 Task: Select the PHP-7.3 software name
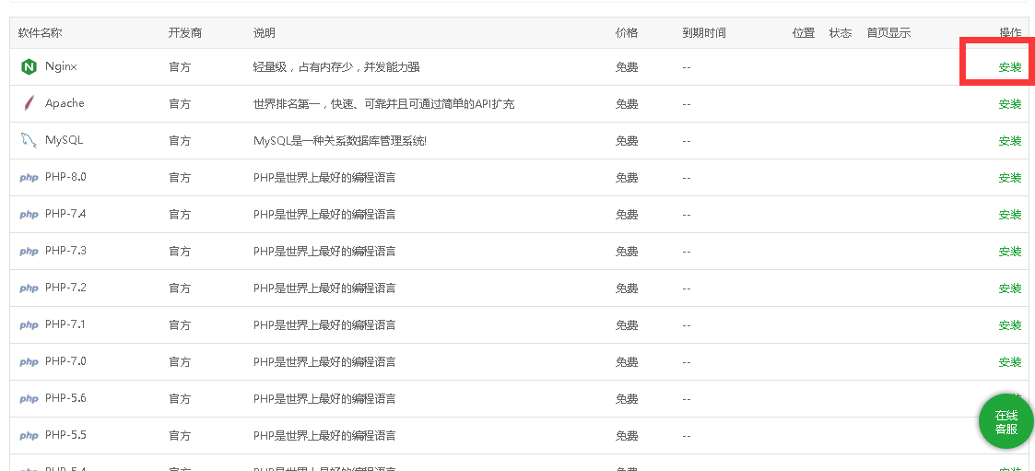click(65, 251)
